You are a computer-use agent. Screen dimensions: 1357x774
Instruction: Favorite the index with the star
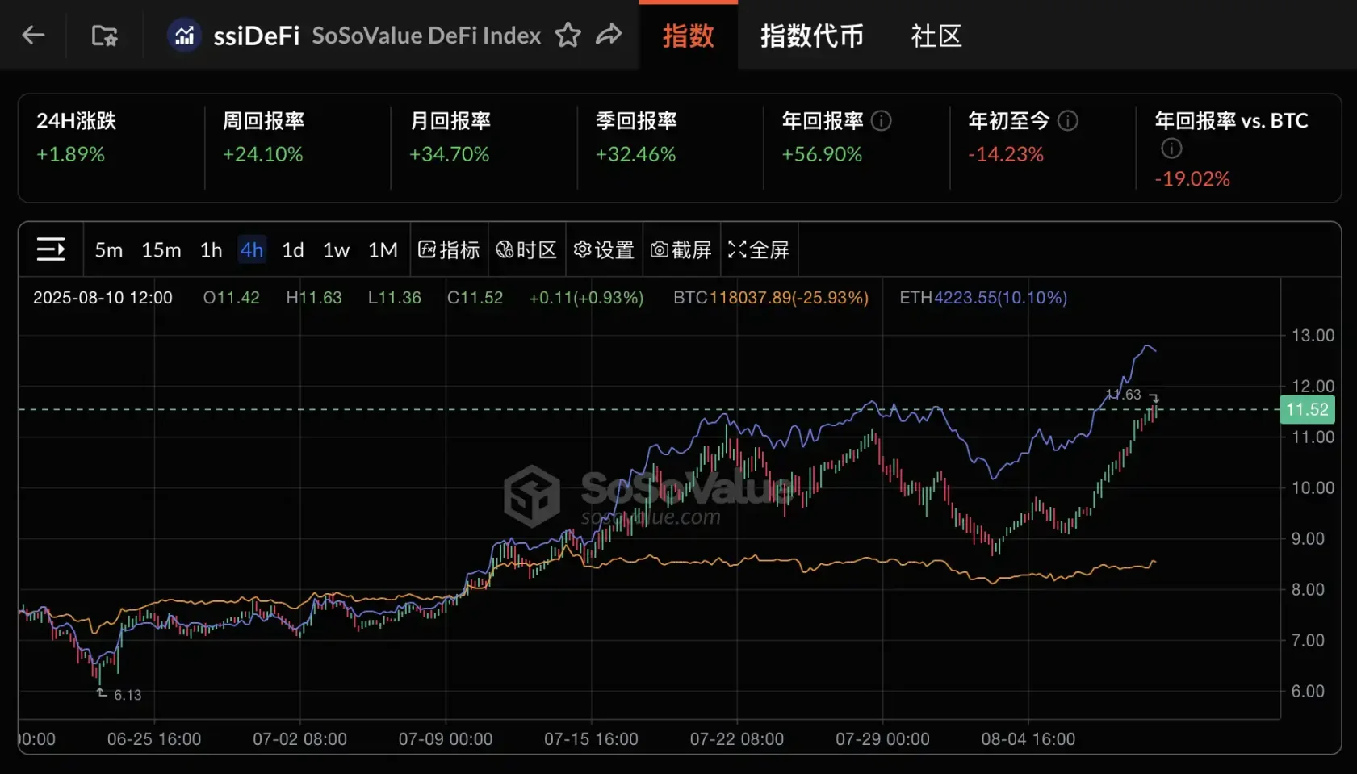(568, 35)
